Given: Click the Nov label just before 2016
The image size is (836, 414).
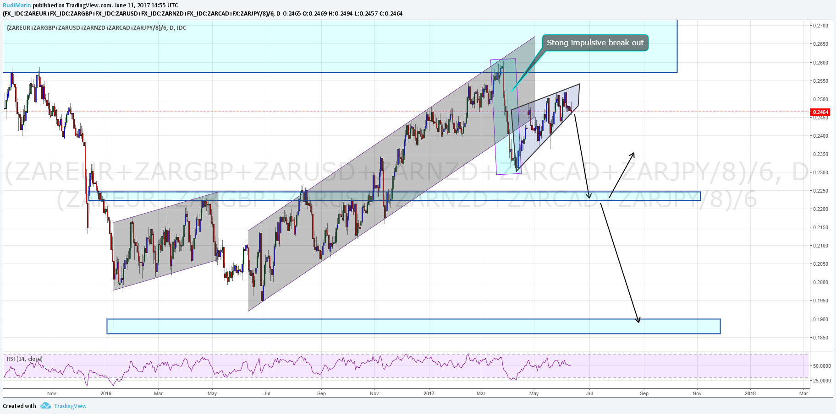Looking at the screenshot, I should coord(52,393).
